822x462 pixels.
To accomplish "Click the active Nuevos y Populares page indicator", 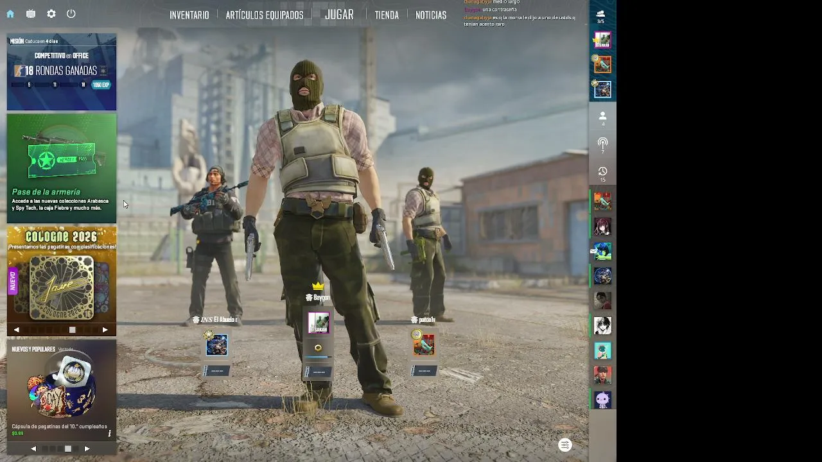I will (x=67, y=449).
